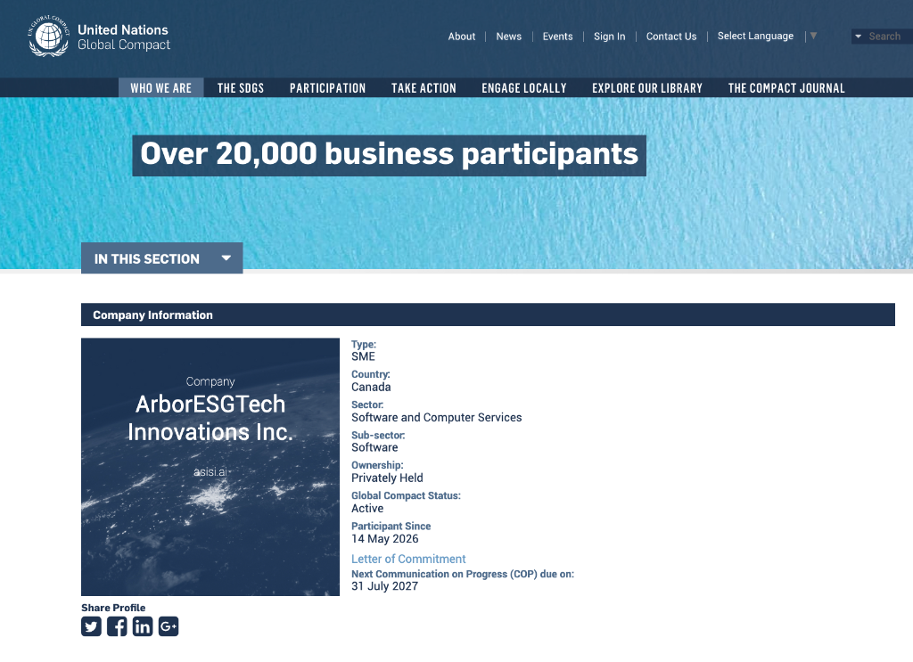Image resolution: width=913 pixels, height=662 pixels.
Task: Click the '31 July 2027' COP due date
Action: (385, 585)
